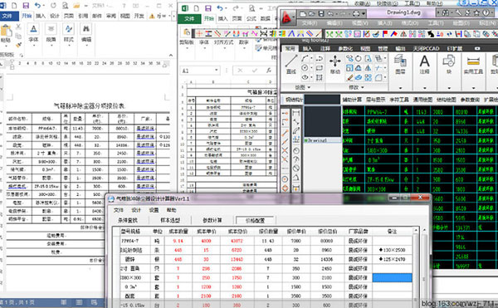Open the calculator's 帮助 menu
This screenshot has height=308, width=498.
point(172,210)
